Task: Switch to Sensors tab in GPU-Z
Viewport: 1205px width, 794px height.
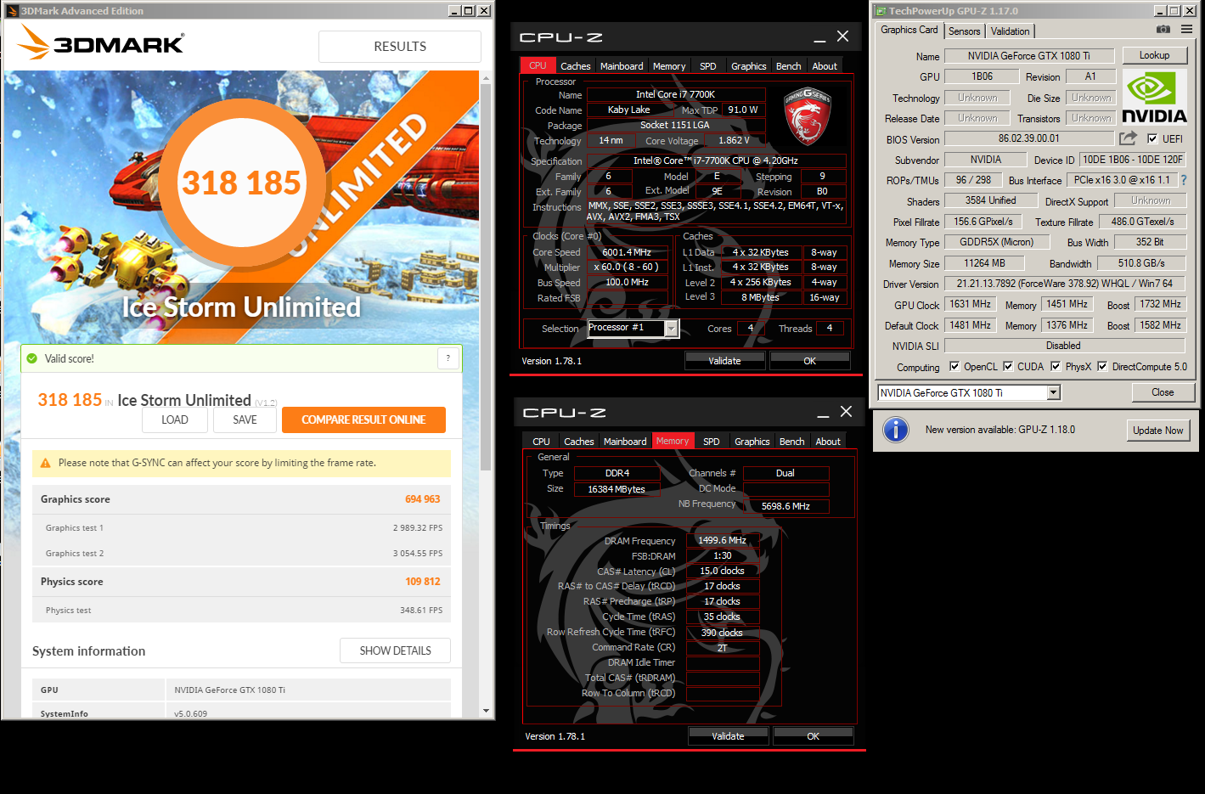Action: 965,31
